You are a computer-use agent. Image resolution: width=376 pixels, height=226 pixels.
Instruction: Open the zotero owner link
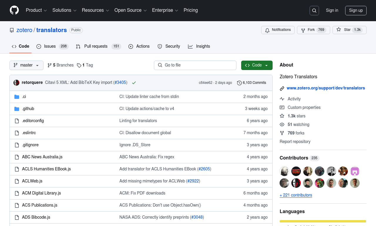(x=24, y=30)
